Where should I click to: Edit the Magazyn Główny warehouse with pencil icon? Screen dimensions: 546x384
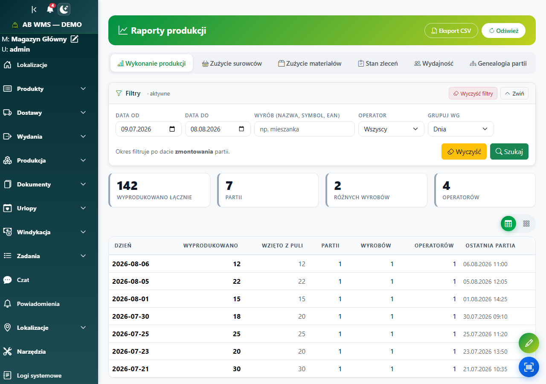75,39
